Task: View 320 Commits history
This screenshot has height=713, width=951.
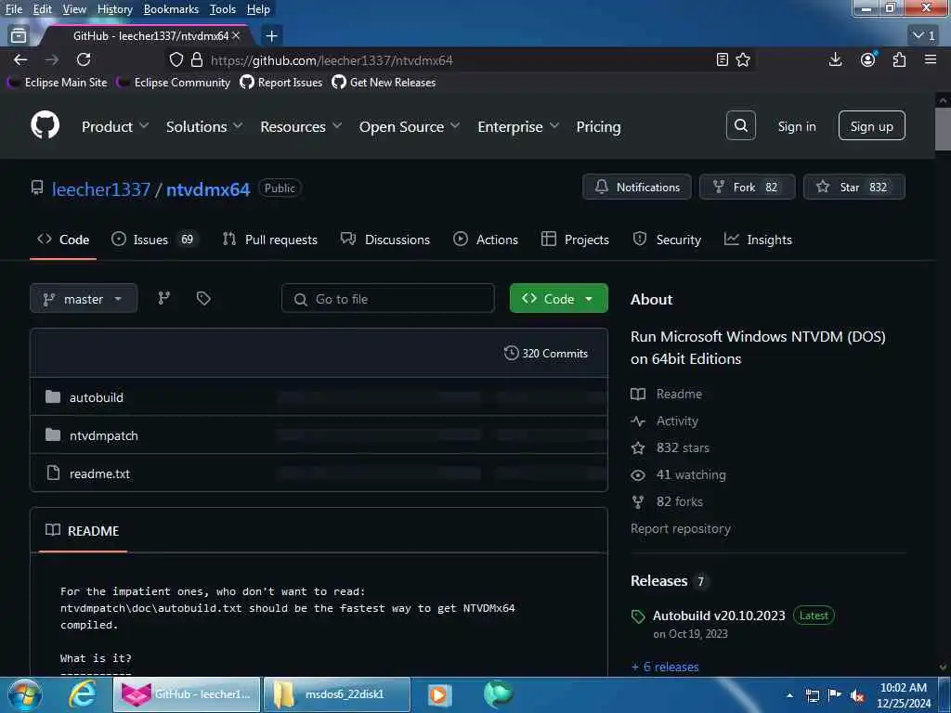Action: (546, 354)
